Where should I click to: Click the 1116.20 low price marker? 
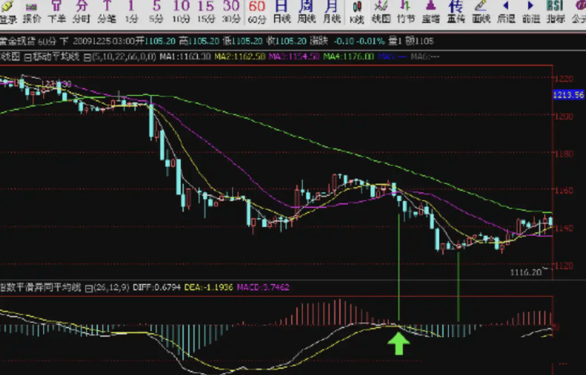[525, 273]
